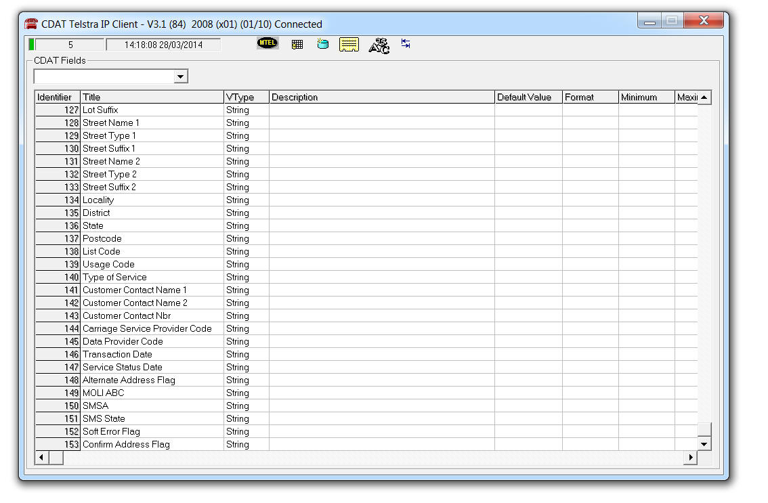
Task: Click the Identifier column header
Action: pyautogui.click(x=58, y=97)
